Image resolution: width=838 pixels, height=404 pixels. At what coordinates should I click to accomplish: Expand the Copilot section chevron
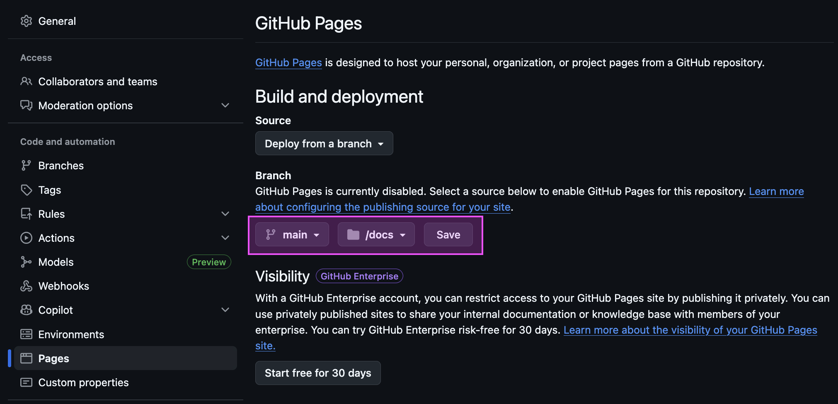click(x=225, y=310)
